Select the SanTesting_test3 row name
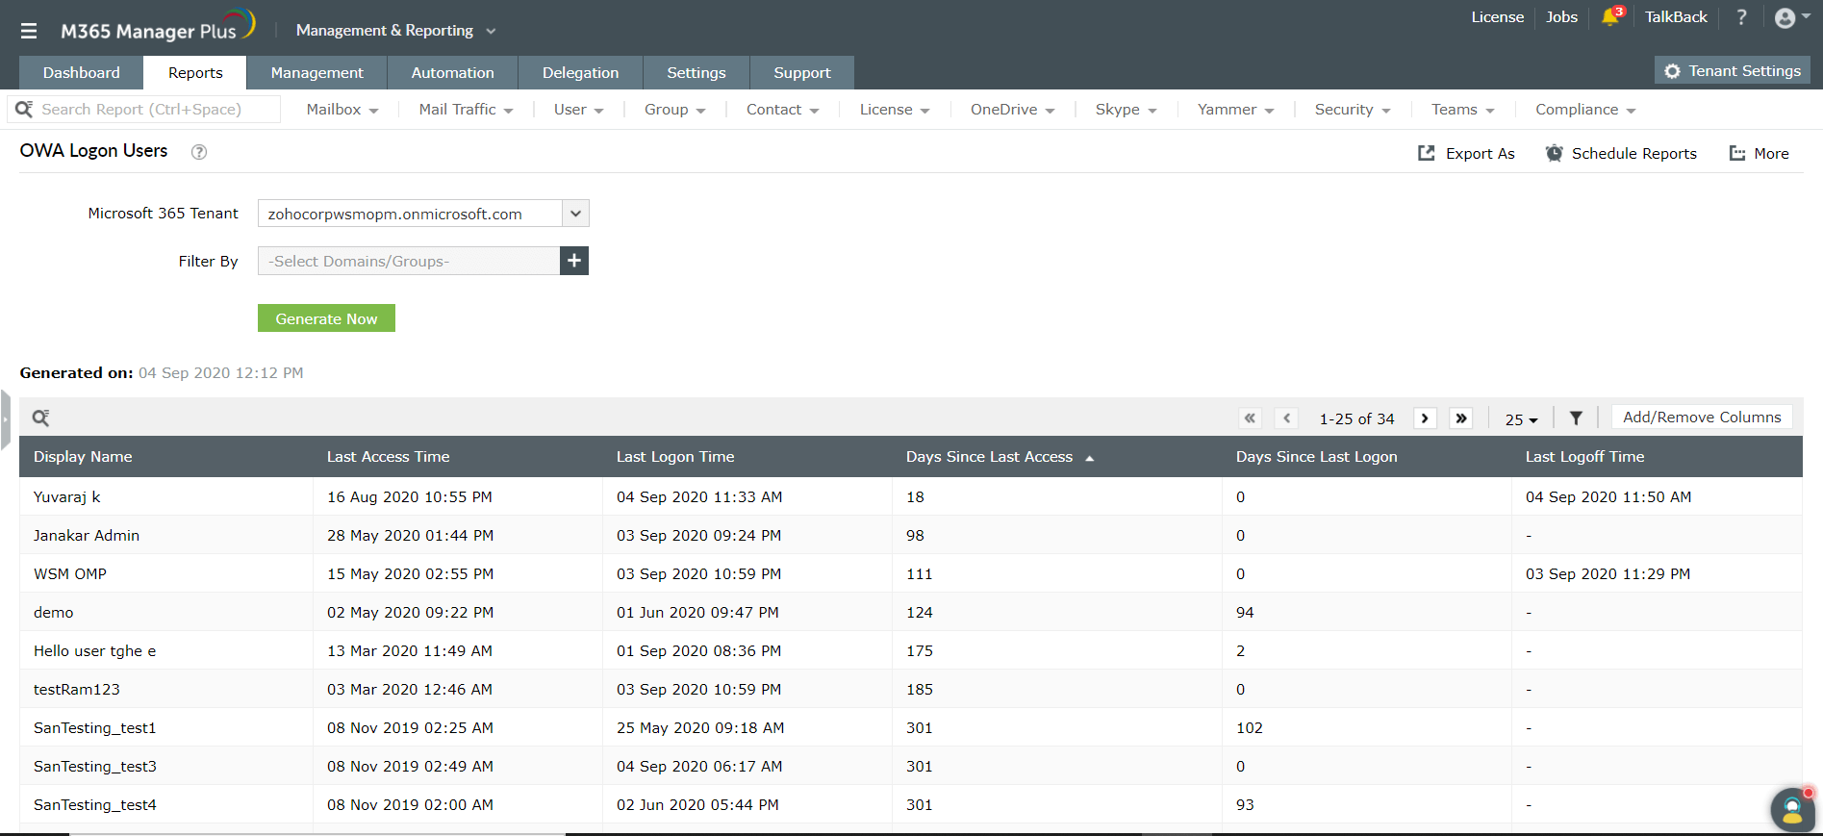The image size is (1823, 836). click(95, 767)
